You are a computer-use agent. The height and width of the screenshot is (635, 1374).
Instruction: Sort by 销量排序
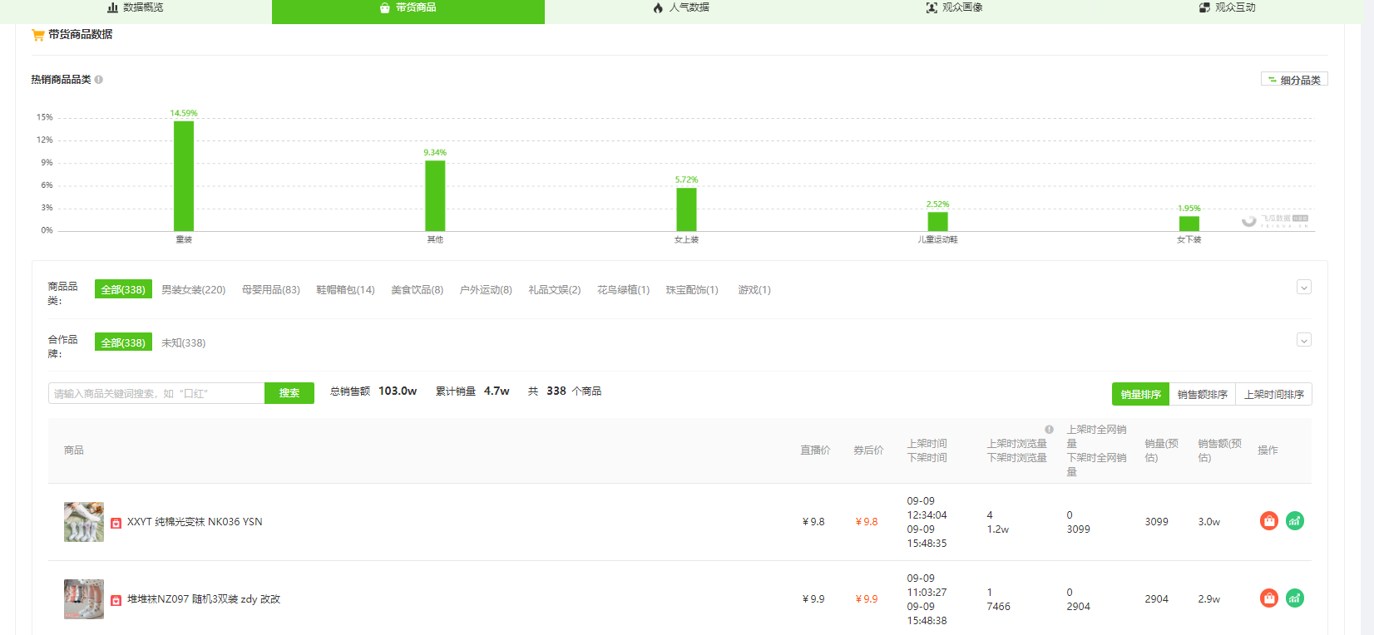(1140, 394)
